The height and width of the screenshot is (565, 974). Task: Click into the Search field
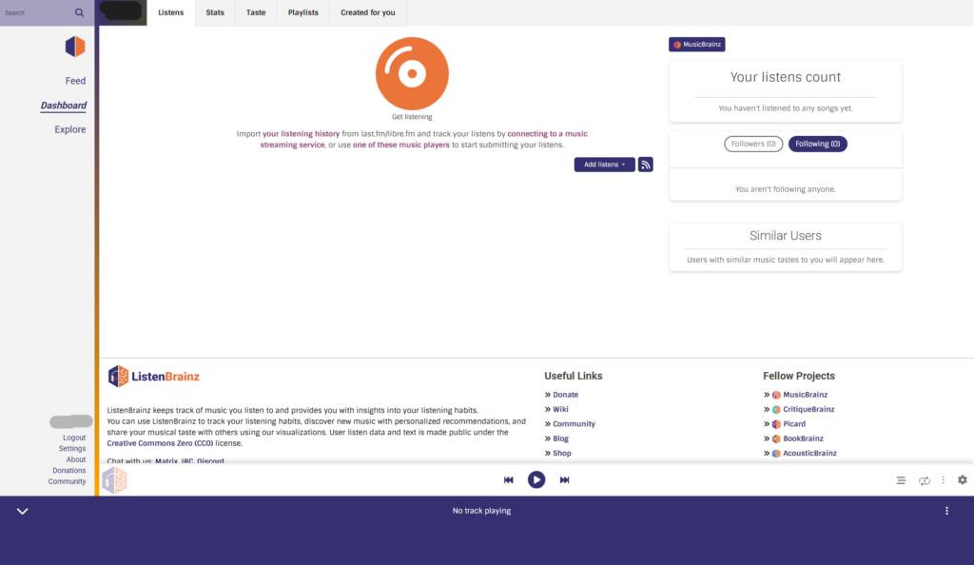(36, 13)
